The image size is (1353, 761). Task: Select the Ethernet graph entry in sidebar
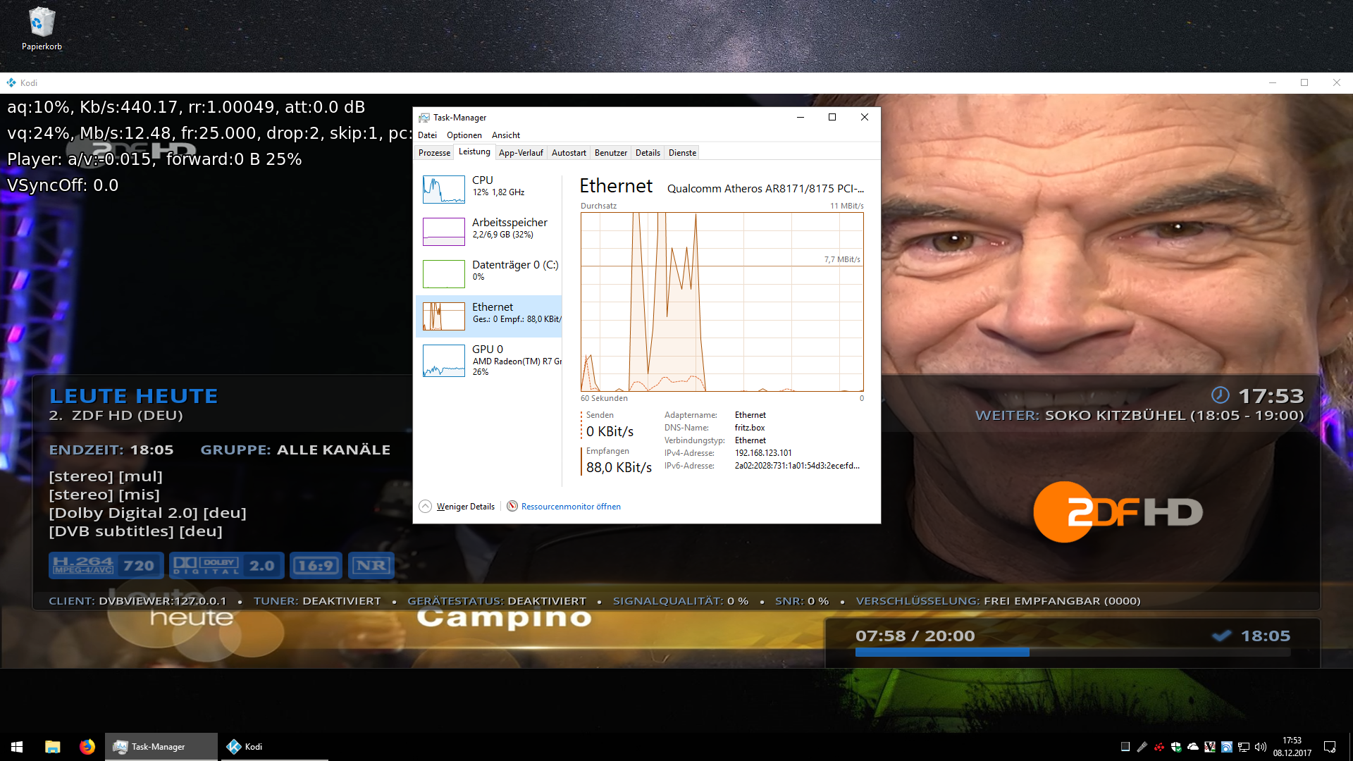(489, 316)
